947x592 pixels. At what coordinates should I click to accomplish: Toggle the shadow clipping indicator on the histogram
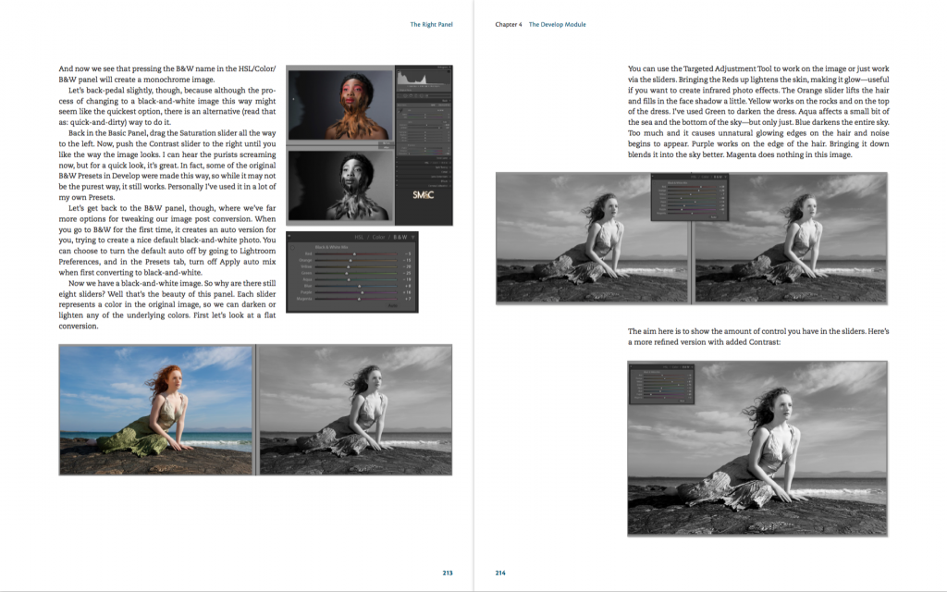coord(400,71)
